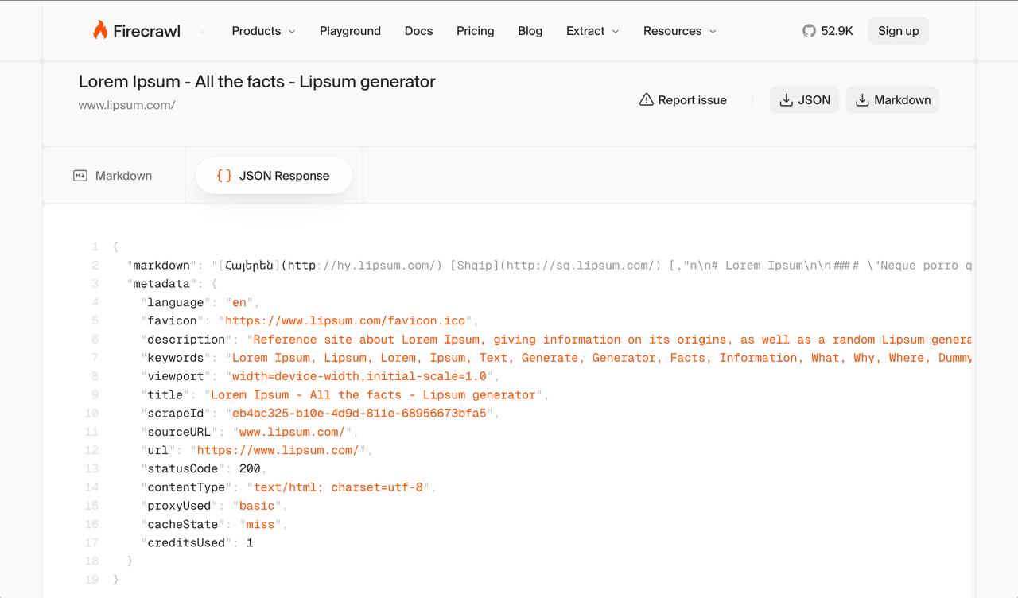Click the scrapeId value in JSON output

coord(359,414)
